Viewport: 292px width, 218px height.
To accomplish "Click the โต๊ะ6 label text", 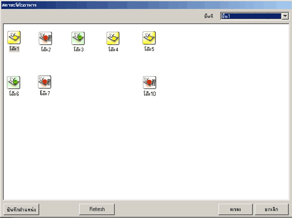I will click(x=14, y=93).
